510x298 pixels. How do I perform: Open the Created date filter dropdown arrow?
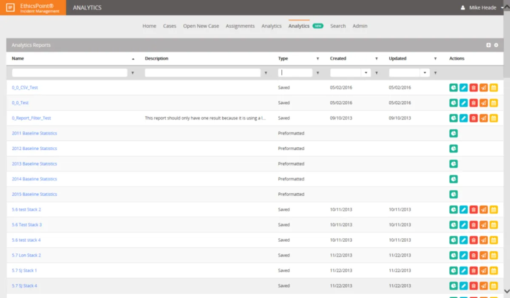coord(366,73)
